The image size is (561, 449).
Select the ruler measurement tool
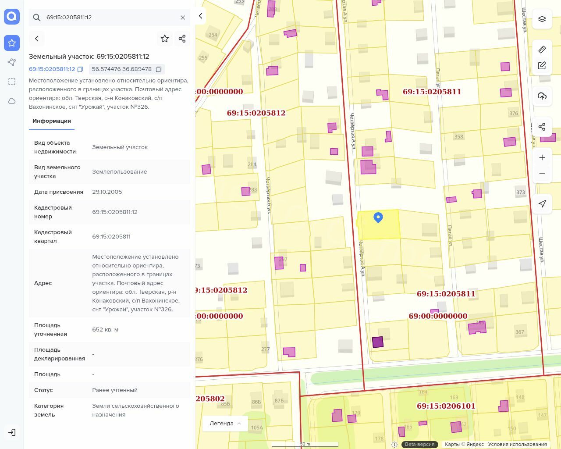tap(542, 49)
